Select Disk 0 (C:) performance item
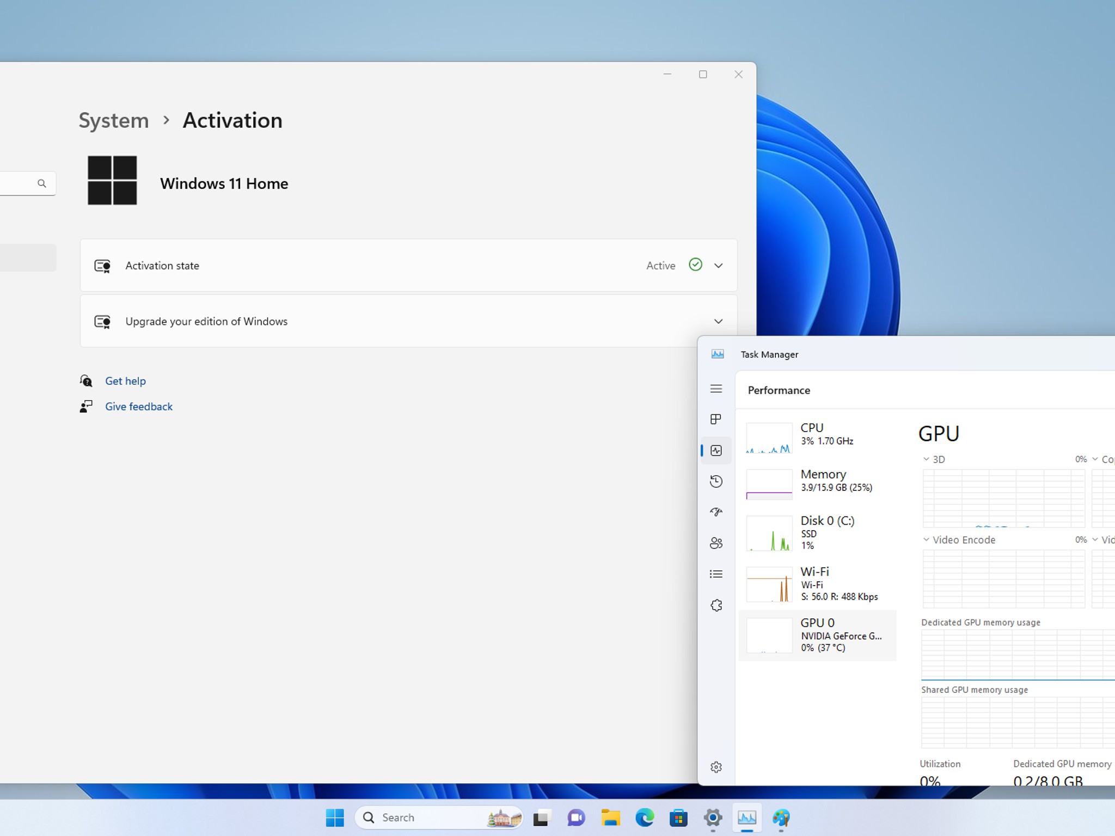The image size is (1115, 836). click(817, 533)
